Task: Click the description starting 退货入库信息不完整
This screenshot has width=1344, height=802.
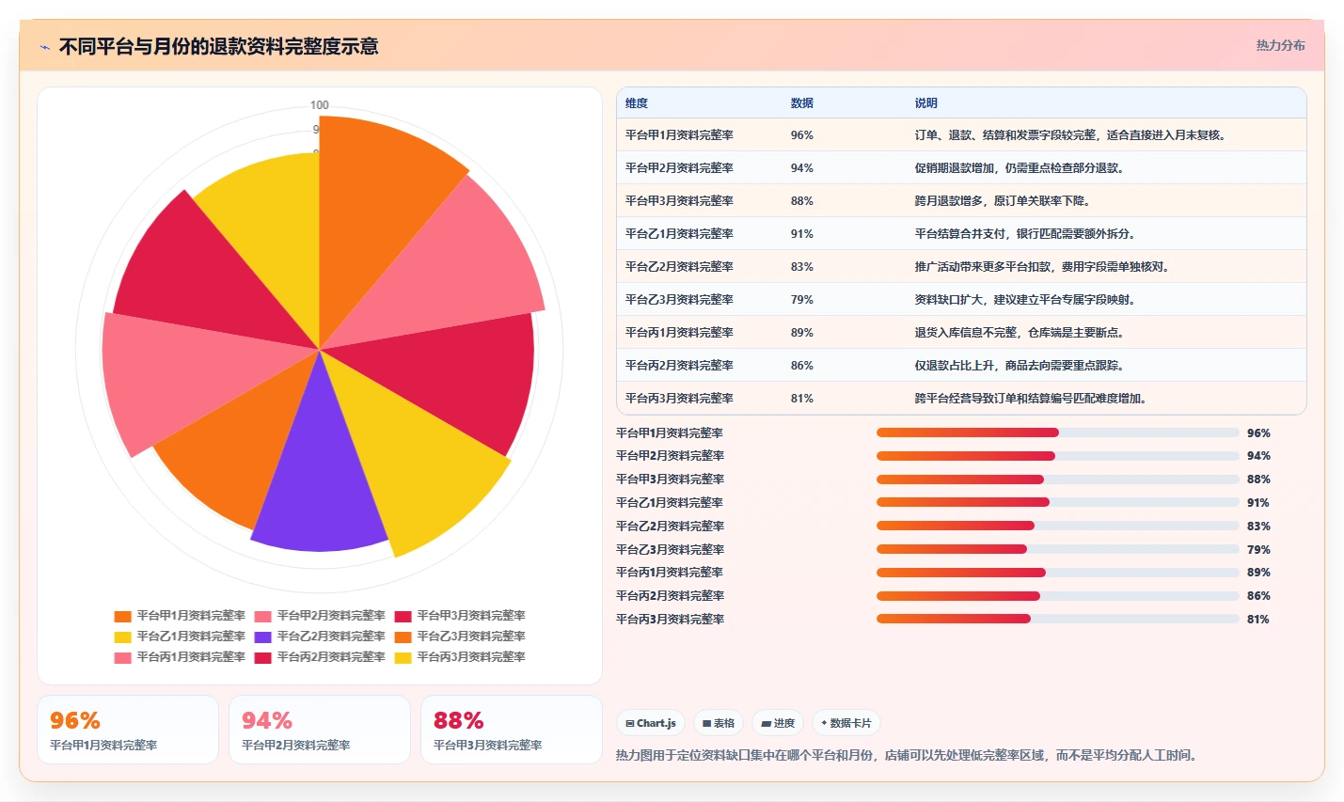Action: tap(1020, 333)
